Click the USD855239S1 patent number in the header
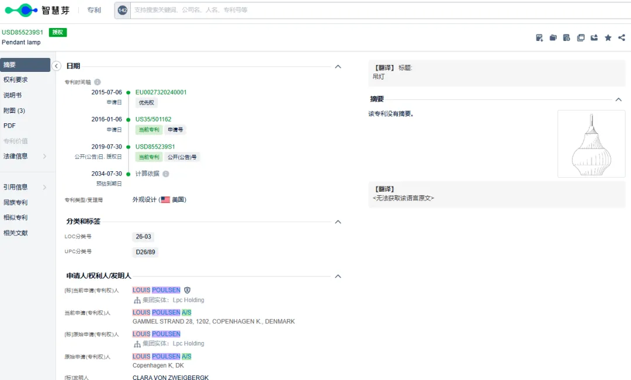This screenshot has width=631, height=380. point(23,32)
